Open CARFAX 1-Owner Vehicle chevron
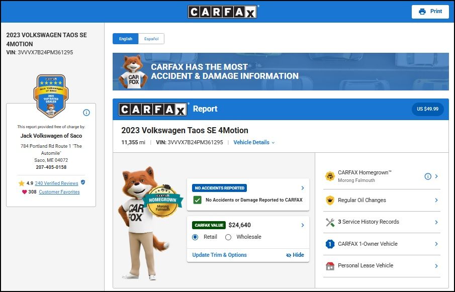Viewport: 455px width, 292px height. (436, 244)
